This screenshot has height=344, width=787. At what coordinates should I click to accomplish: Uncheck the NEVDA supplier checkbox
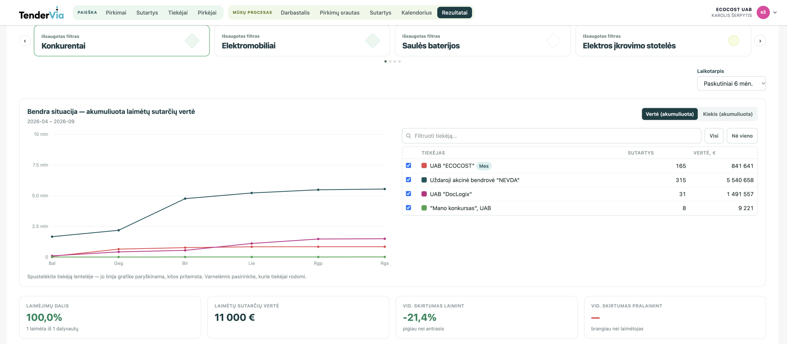[x=408, y=180]
